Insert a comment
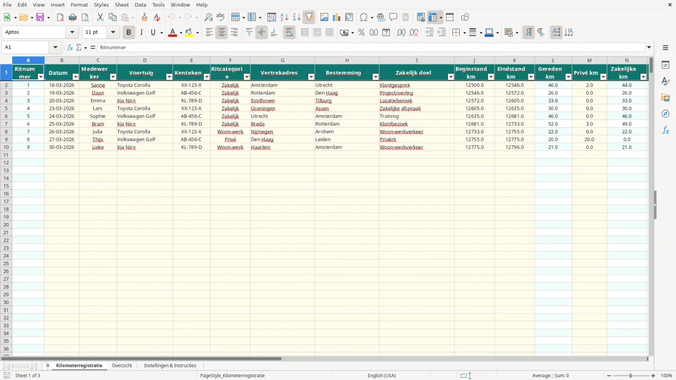The width and height of the screenshot is (676, 380). coord(393,17)
